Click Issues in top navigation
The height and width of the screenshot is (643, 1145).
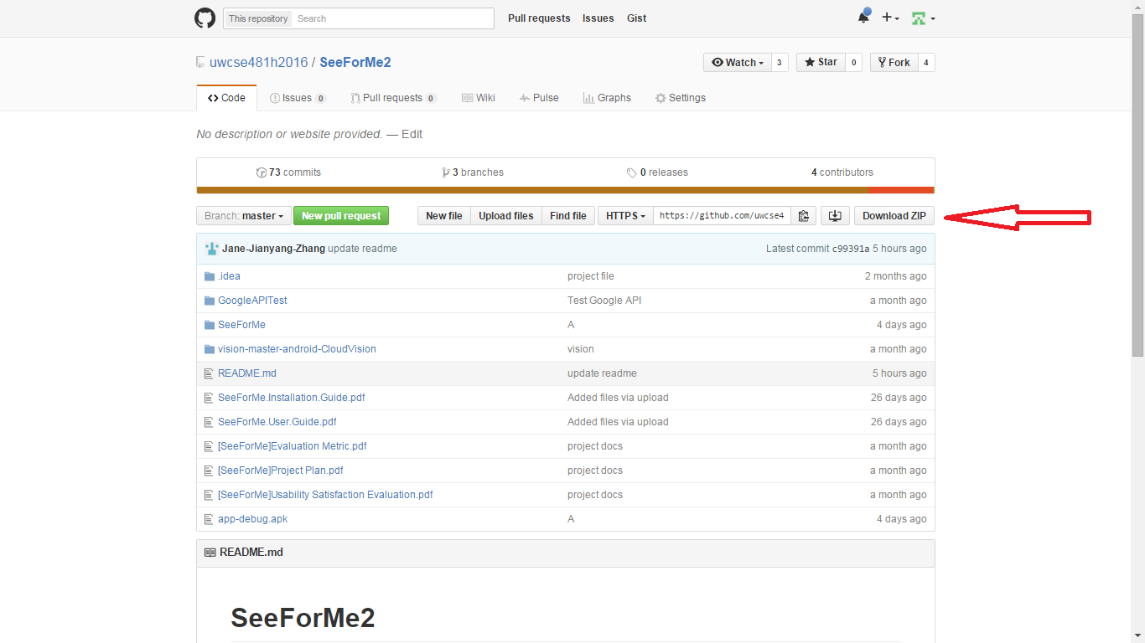click(x=598, y=18)
